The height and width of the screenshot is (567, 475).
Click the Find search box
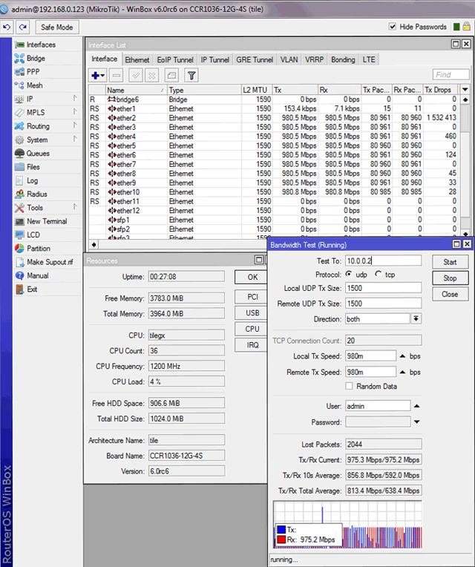pyautogui.click(x=451, y=74)
